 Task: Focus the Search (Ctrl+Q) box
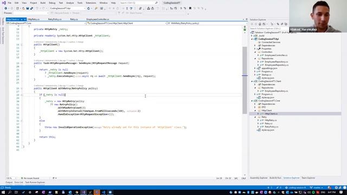tap(139, 3)
